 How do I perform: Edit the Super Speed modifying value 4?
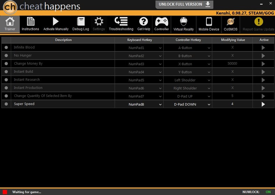(232, 104)
